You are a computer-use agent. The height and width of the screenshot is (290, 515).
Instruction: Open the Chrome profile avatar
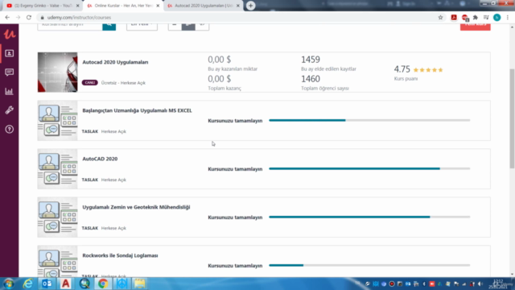coord(497,18)
